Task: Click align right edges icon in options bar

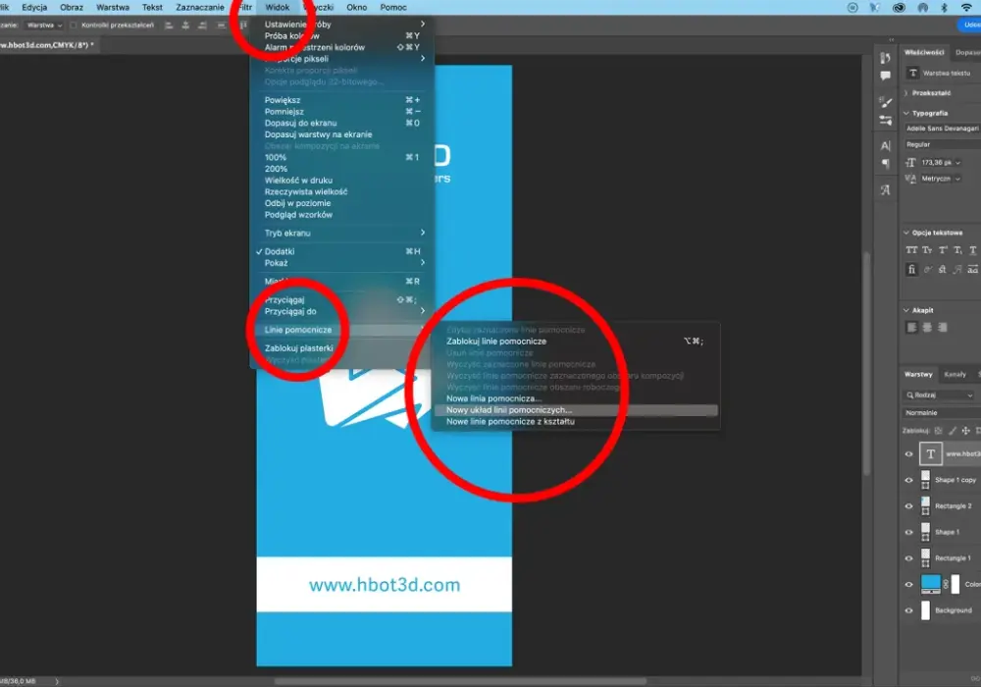Action: coord(202,26)
